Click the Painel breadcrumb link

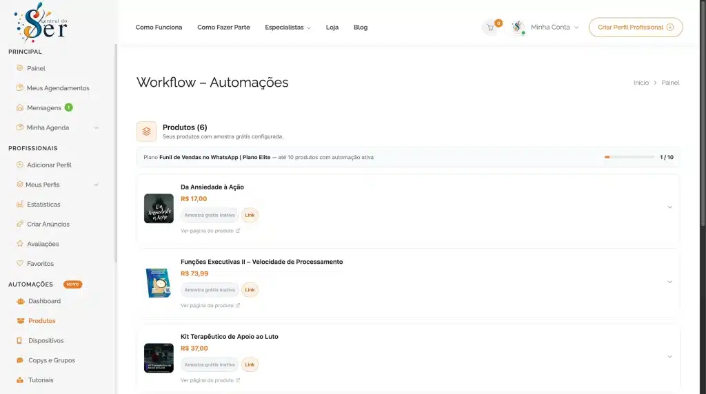coord(670,83)
